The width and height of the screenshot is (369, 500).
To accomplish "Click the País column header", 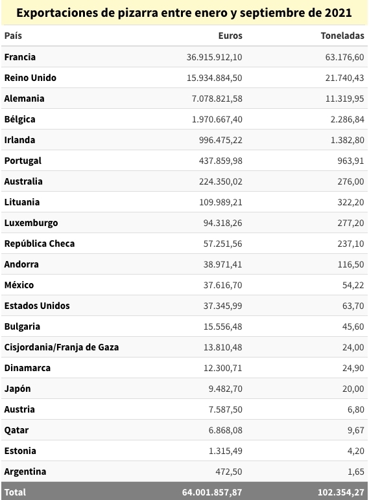I will coord(13,36).
